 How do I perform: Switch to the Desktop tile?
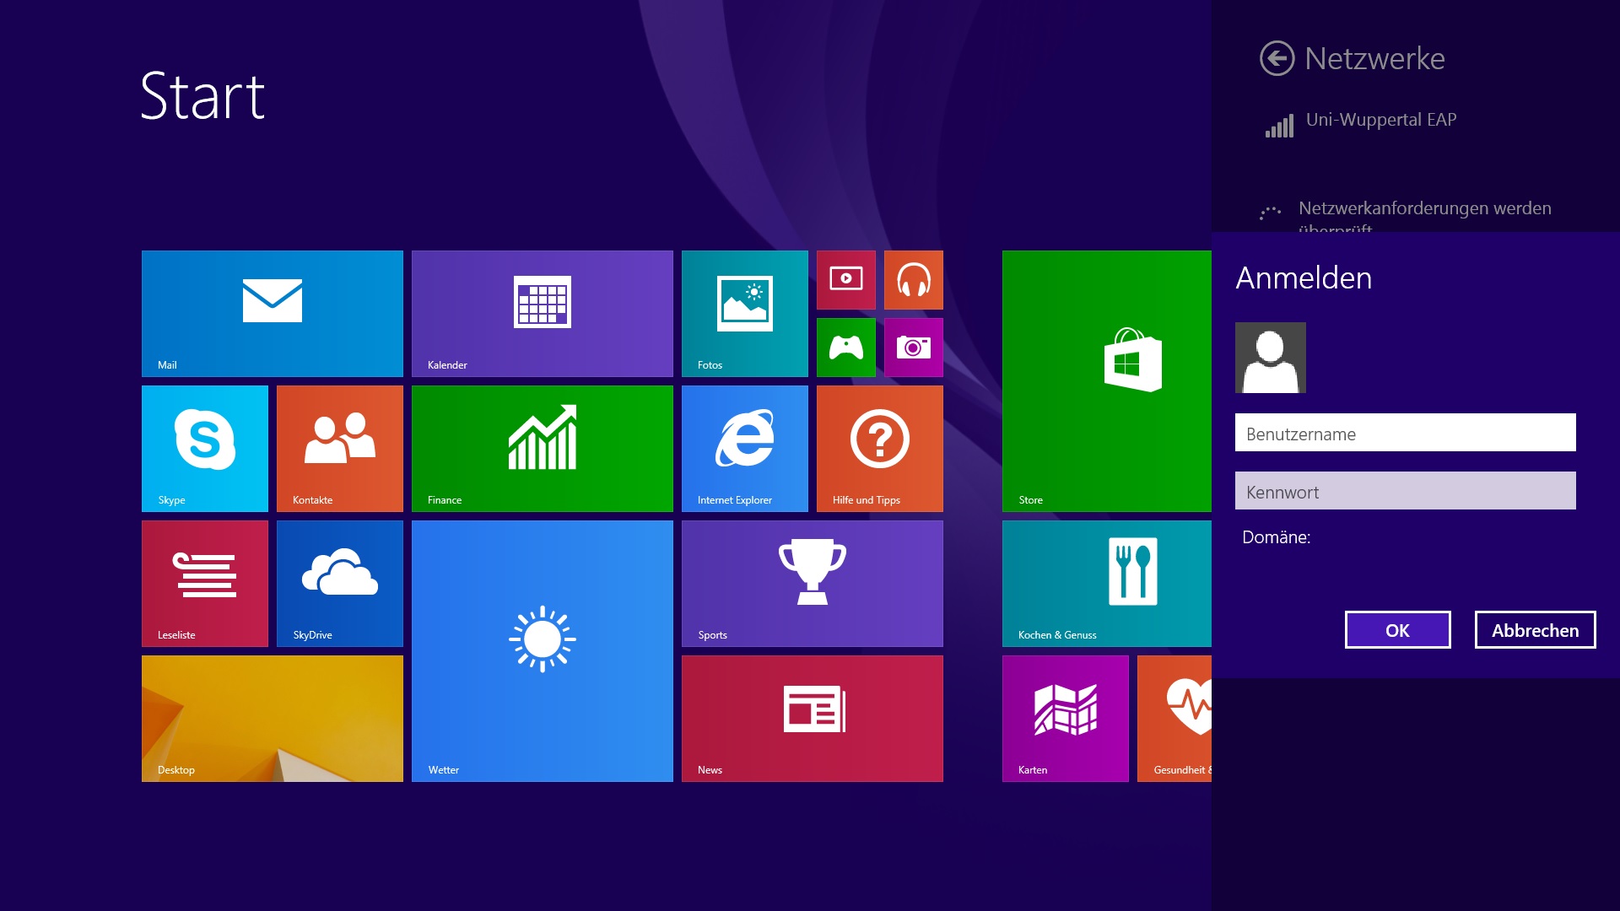(x=272, y=718)
